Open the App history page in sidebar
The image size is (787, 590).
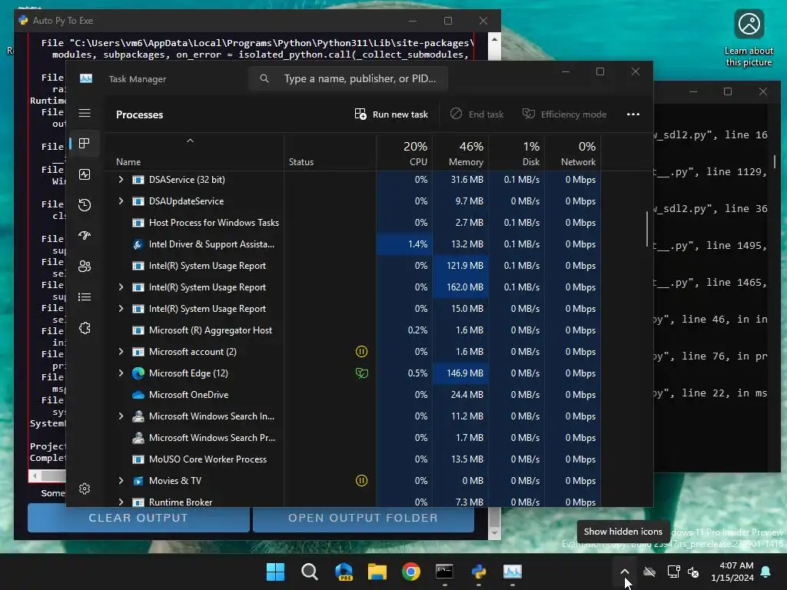click(85, 204)
